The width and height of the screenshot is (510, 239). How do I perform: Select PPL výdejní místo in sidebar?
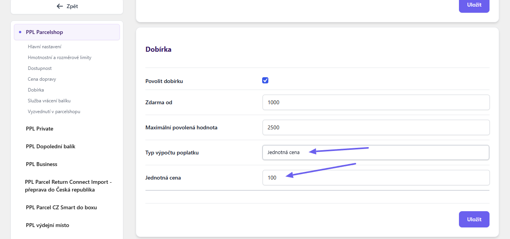[x=48, y=225]
